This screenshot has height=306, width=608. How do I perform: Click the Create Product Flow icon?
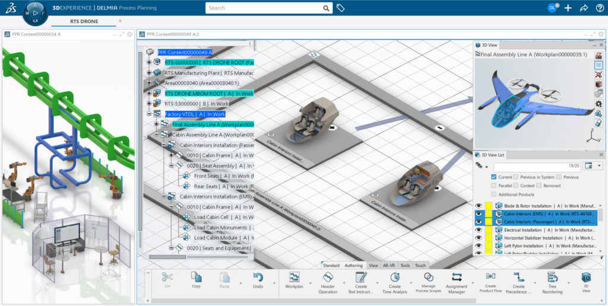490,276
